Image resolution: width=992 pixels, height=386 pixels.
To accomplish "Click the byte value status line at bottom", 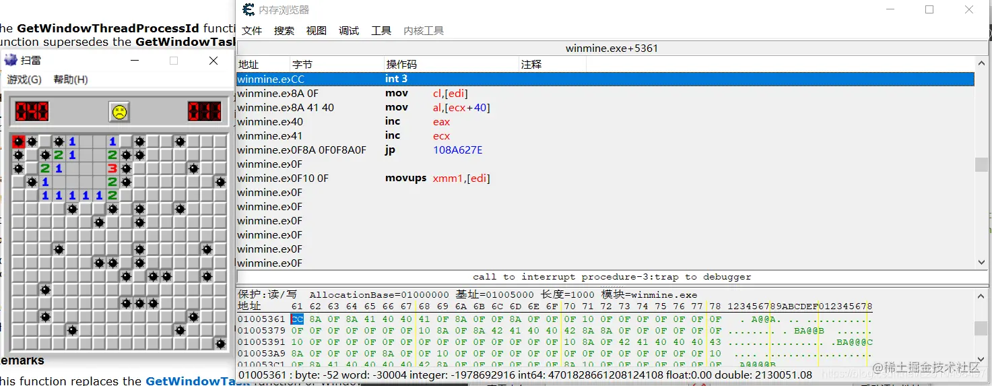I will (525, 375).
